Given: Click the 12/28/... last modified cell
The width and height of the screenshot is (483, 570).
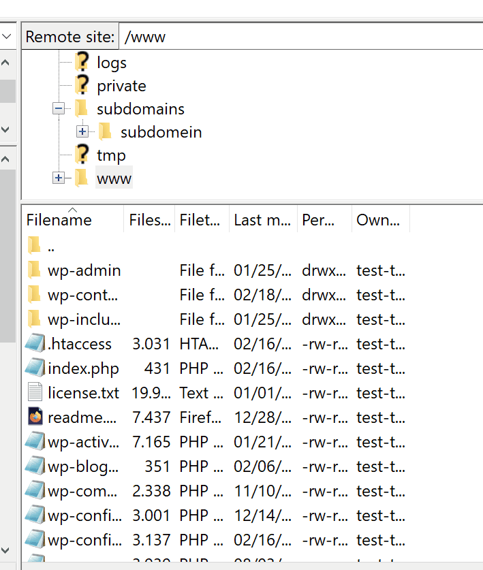Looking at the screenshot, I should [262, 417].
